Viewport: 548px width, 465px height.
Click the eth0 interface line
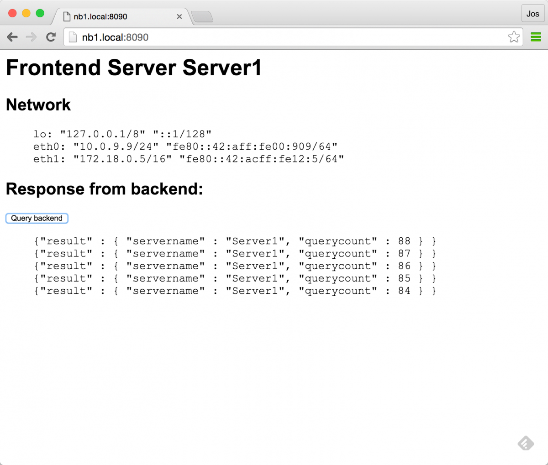click(185, 146)
